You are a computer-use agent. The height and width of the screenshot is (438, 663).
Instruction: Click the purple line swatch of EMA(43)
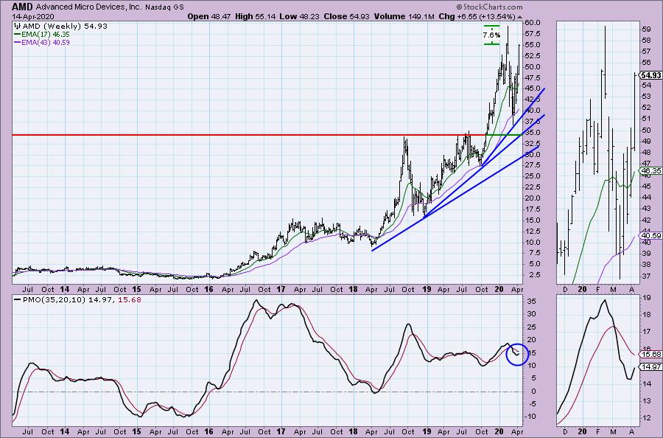pyautogui.click(x=18, y=42)
